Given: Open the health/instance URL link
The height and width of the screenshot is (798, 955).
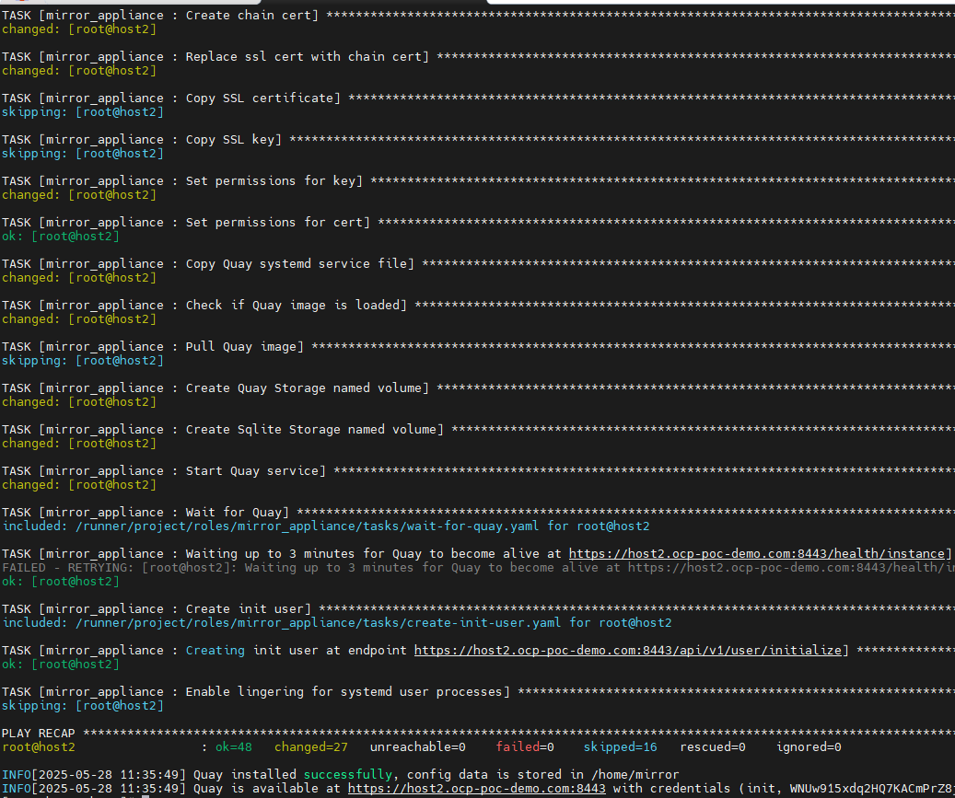Looking at the screenshot, I should pos(756,554).
